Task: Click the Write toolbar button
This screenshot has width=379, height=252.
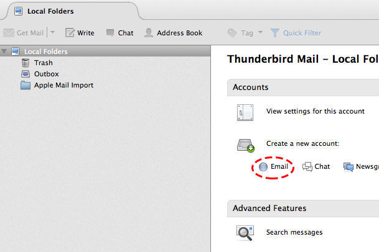Action: point(80,33)
